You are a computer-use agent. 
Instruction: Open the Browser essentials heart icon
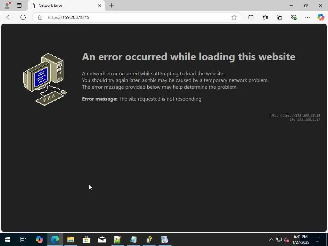(293, 17)
